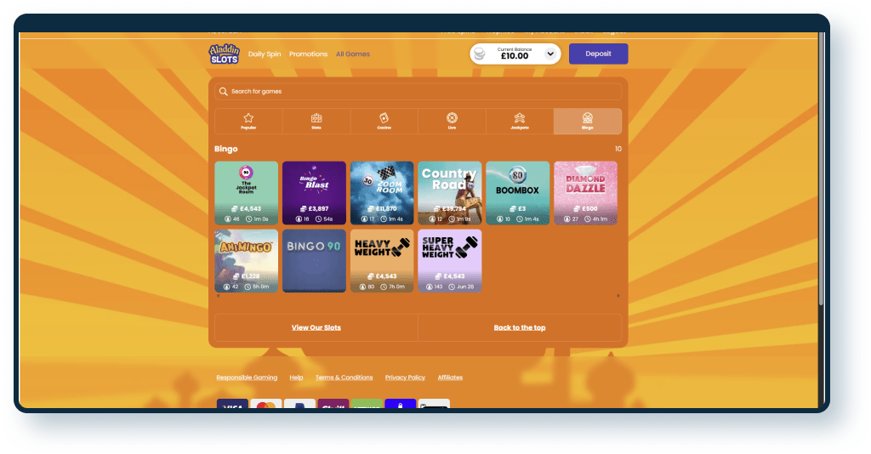The image size is (871, 454).
Task: Open the Animingo game tile
Action: 246,261
